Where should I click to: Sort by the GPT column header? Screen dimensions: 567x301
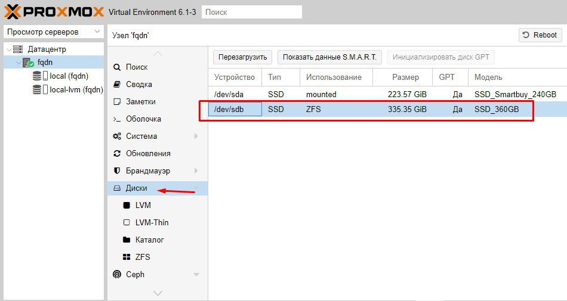[x=451, y=77]
